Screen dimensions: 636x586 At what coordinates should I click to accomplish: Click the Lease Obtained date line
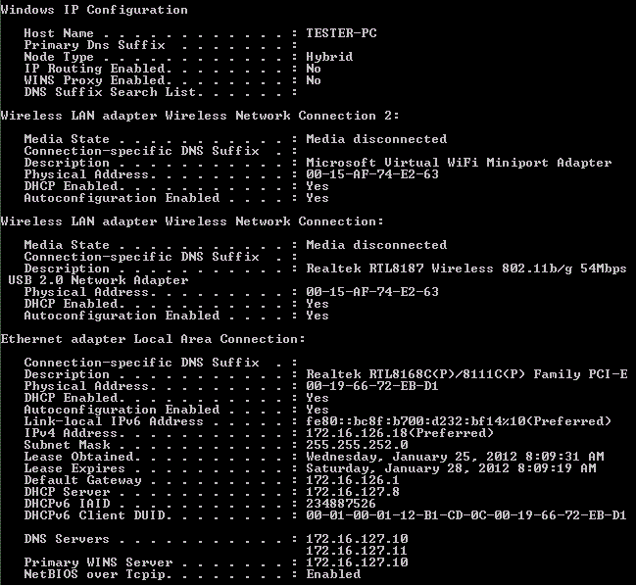point(455,457)
